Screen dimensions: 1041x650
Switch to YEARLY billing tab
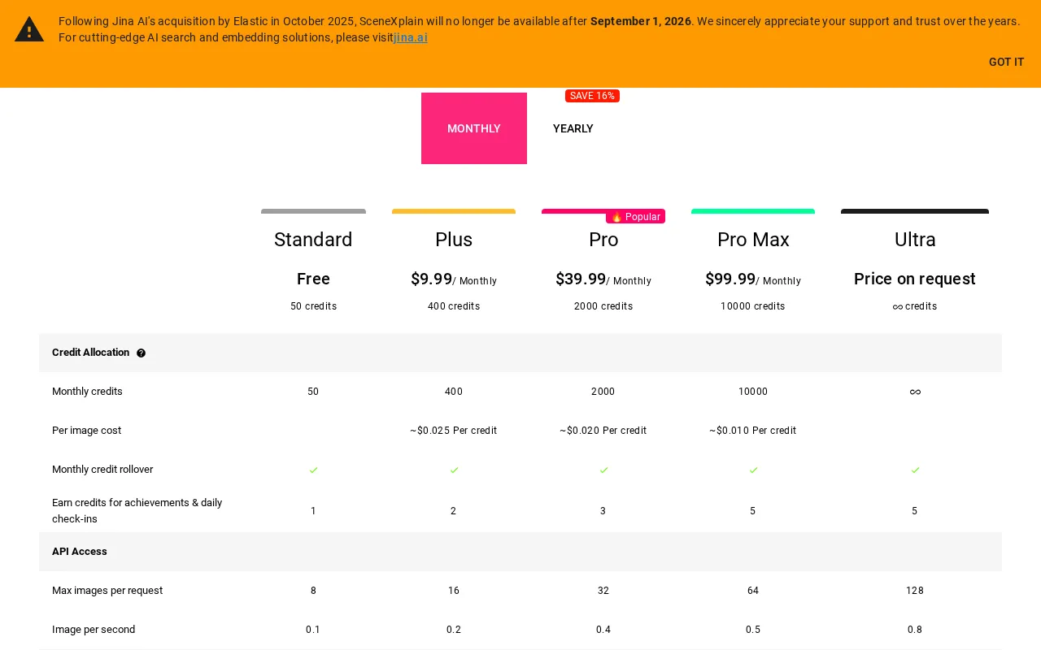point(573,128)
